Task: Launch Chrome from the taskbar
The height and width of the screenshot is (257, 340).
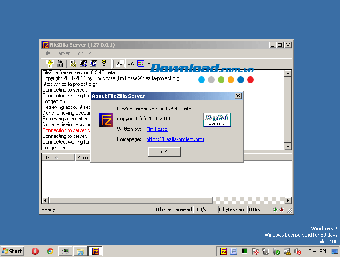Action: (x=50, y=251)
